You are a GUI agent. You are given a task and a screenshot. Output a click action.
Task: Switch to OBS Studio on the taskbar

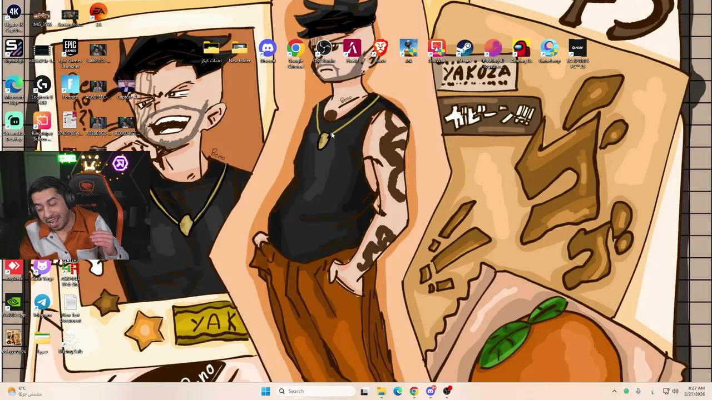click(447, 391)
